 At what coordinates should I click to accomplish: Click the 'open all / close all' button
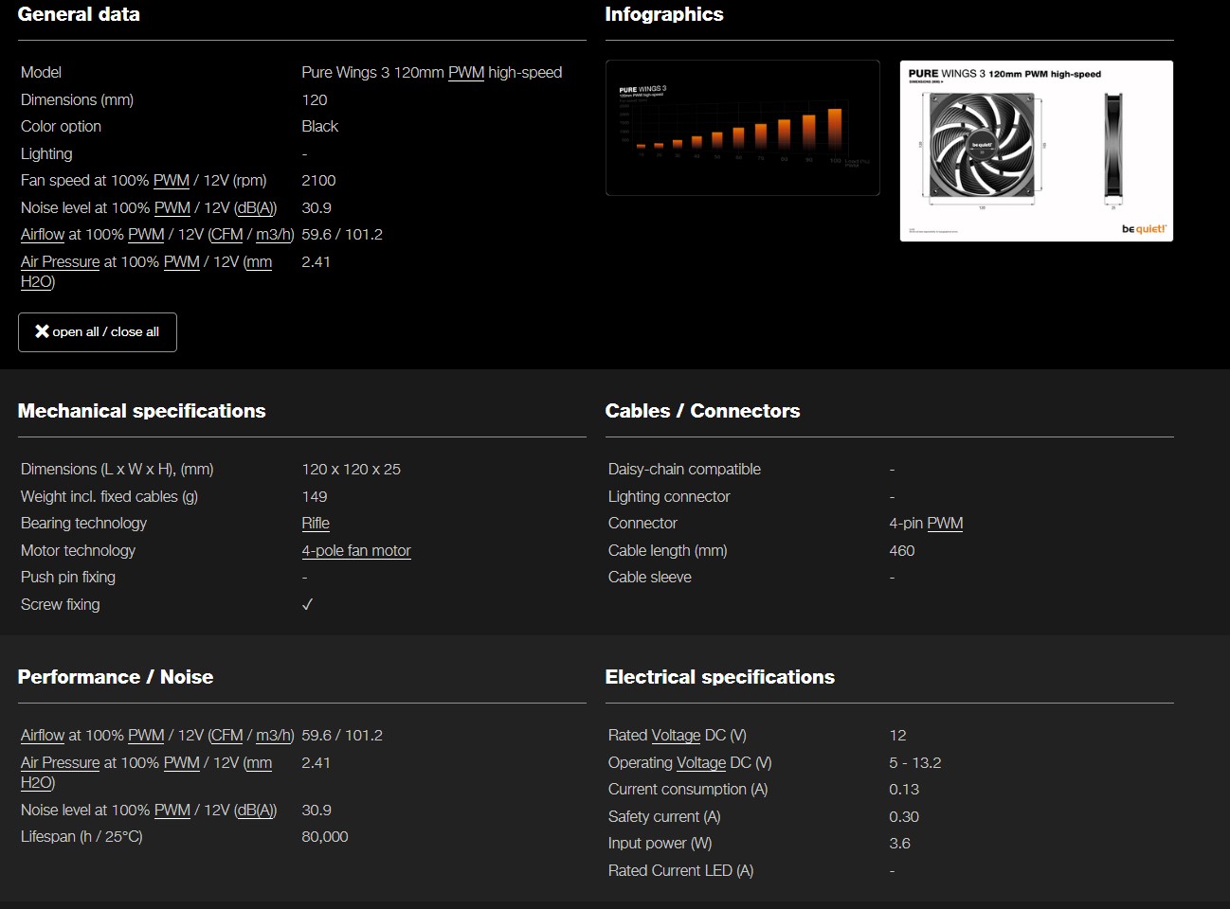pos(98,332)
